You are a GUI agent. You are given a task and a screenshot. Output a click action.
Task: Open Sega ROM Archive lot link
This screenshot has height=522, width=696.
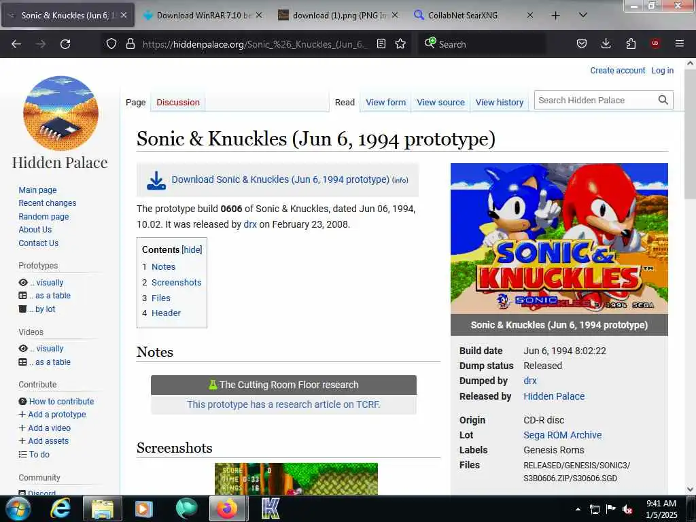[x=562, y=436]
